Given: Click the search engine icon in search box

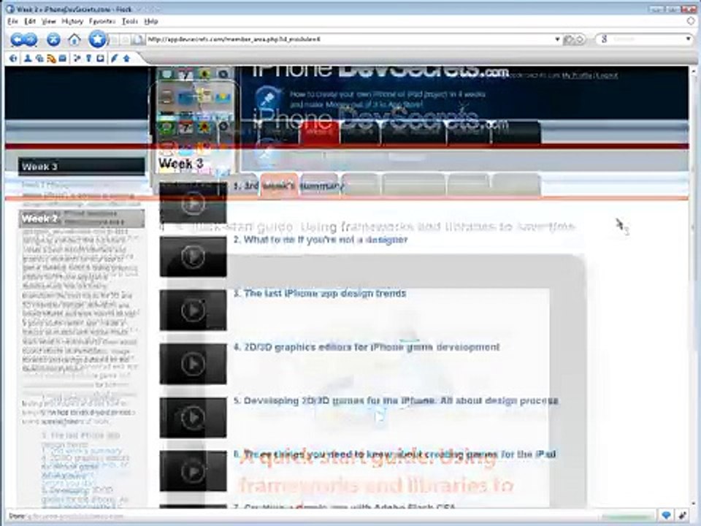Looking at the screenshot, I should point(604,39).
